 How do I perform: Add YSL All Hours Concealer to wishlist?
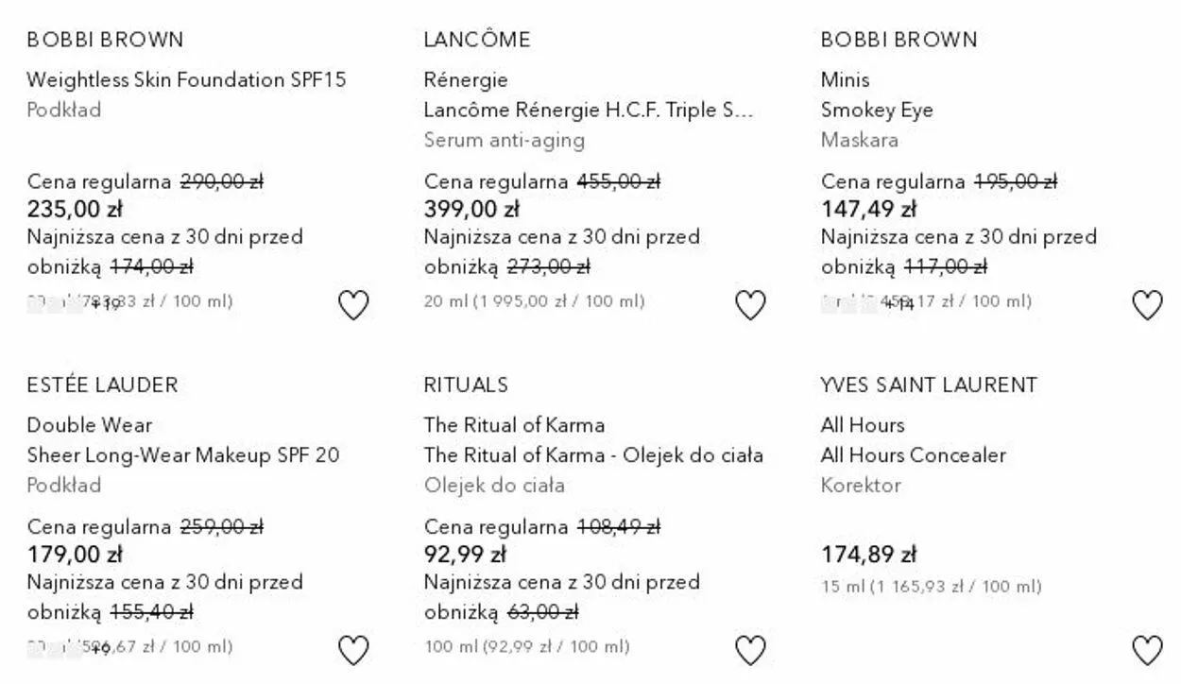coord(1147,650)
